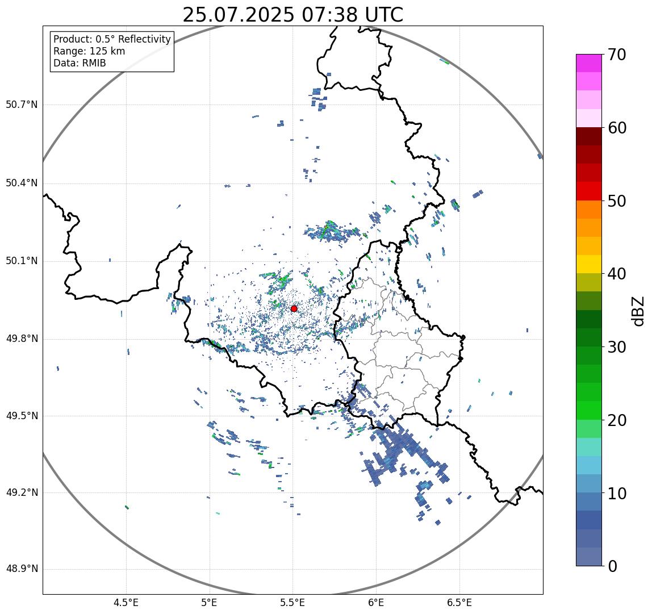Click 'Product: 0.5° Reflectivity' legend text
Screen dimensions: 652x614
coord(112,39)
